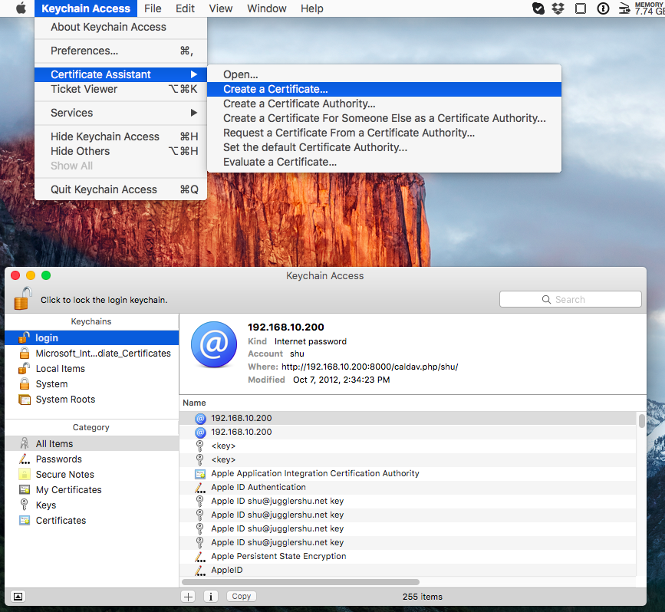Image resolution: width=665 pixels, height=612 pixels.
Task: Open Preferences... menu item
Action: [x=120, y=51]
